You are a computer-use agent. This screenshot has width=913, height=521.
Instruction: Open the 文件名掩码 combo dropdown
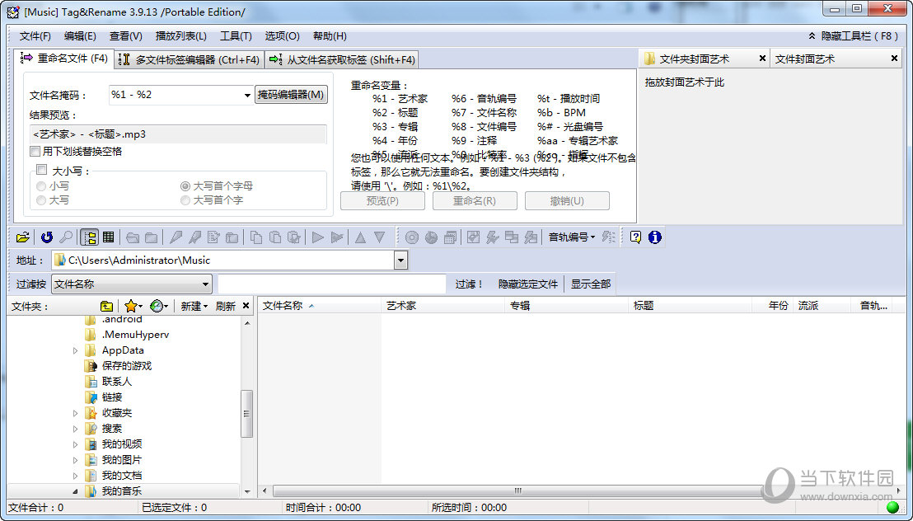click(247, 95)
